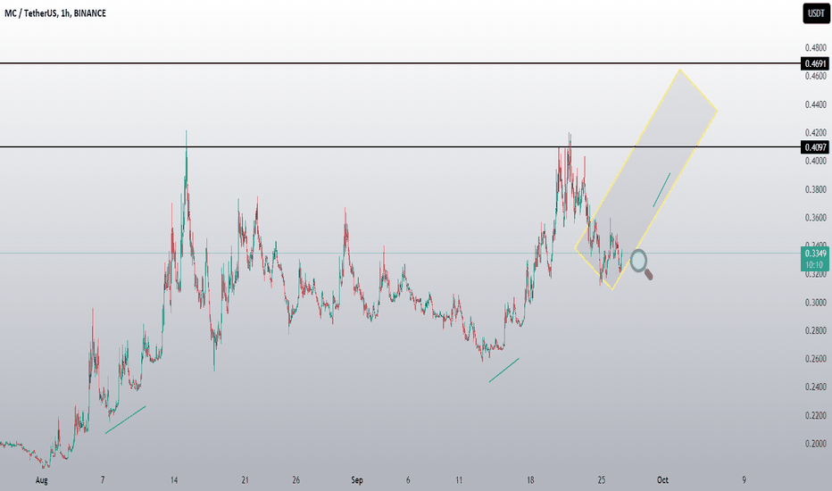Click the 0.2800 price axis label

(x=816, y=330)
